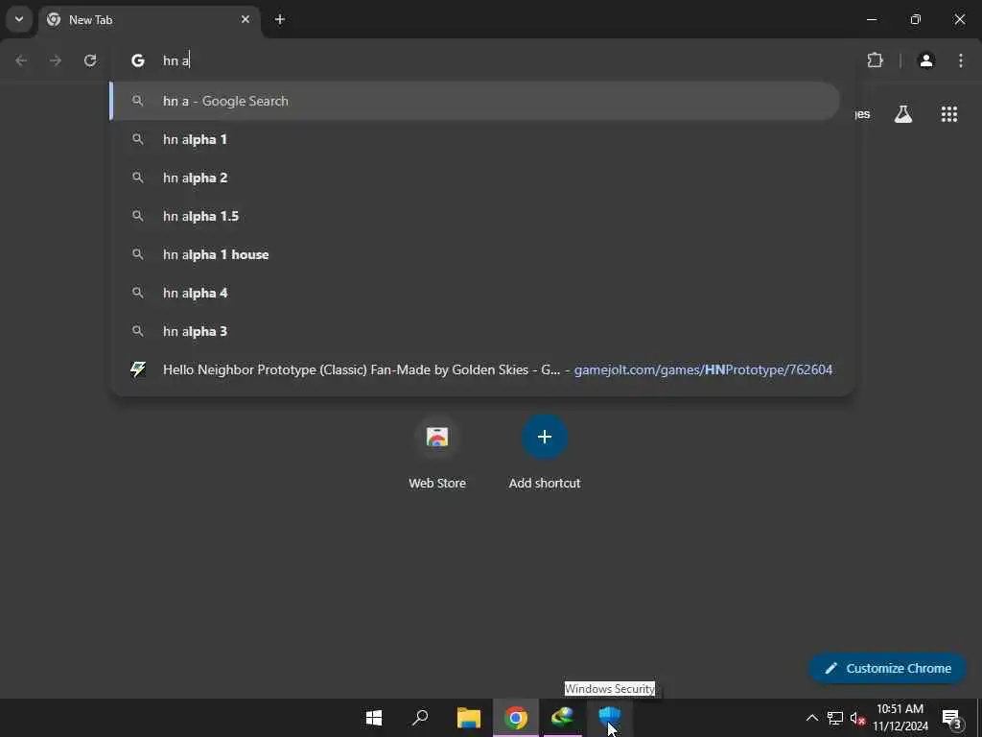Select the New Tab tab
Screen dimensions: 982x737
pos(149,20)
